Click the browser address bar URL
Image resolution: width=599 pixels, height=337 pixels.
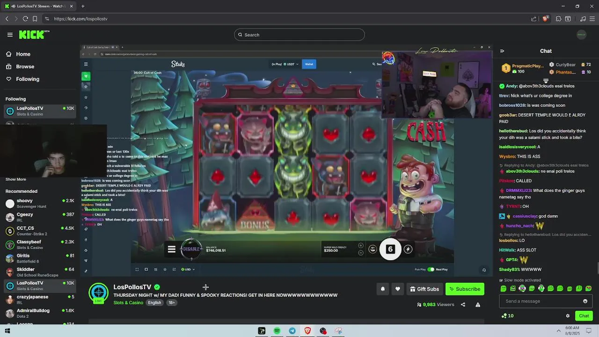point(80,19)
